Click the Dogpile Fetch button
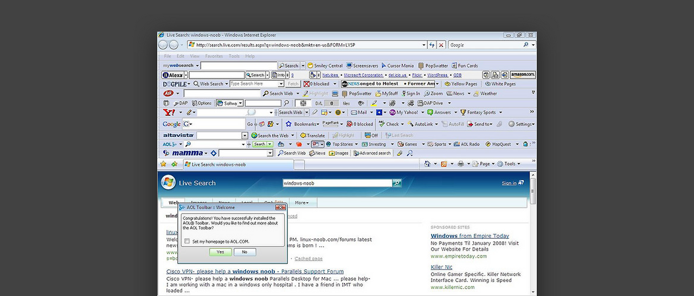Screen dimensions: 694x296 click(293, 84)
